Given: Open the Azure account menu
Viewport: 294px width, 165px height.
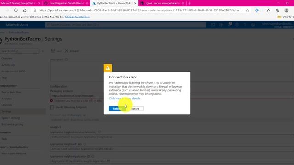Looking at the screenshot, I should (277, 25).
